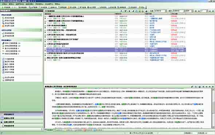Click the magnifier-icon item in the sidebar's first section
This screenshot has height=135, width=215.
(8, 23)
